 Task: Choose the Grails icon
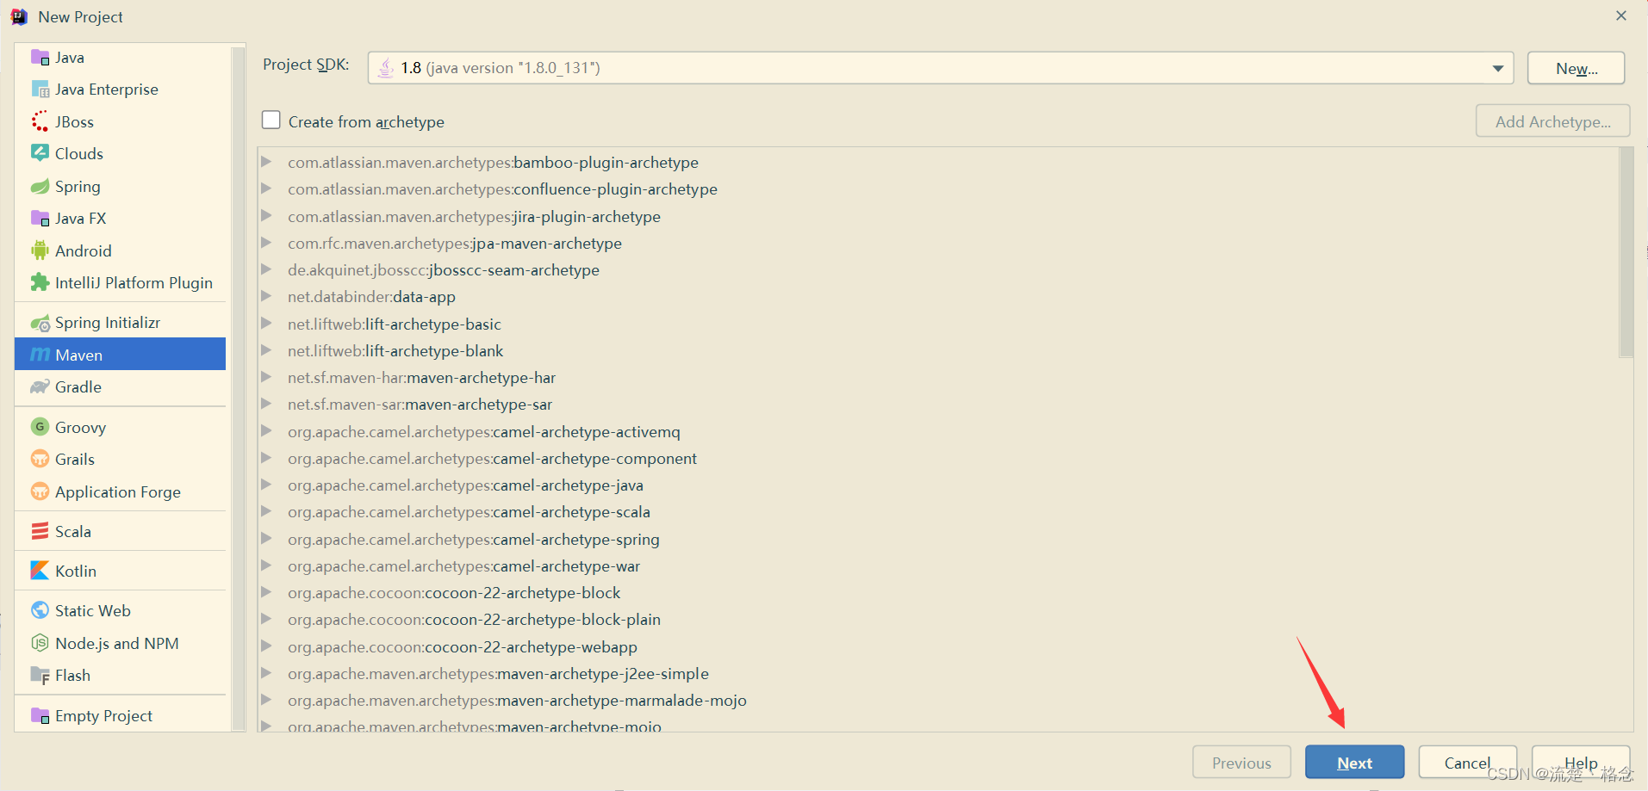(x=40, y=459)
